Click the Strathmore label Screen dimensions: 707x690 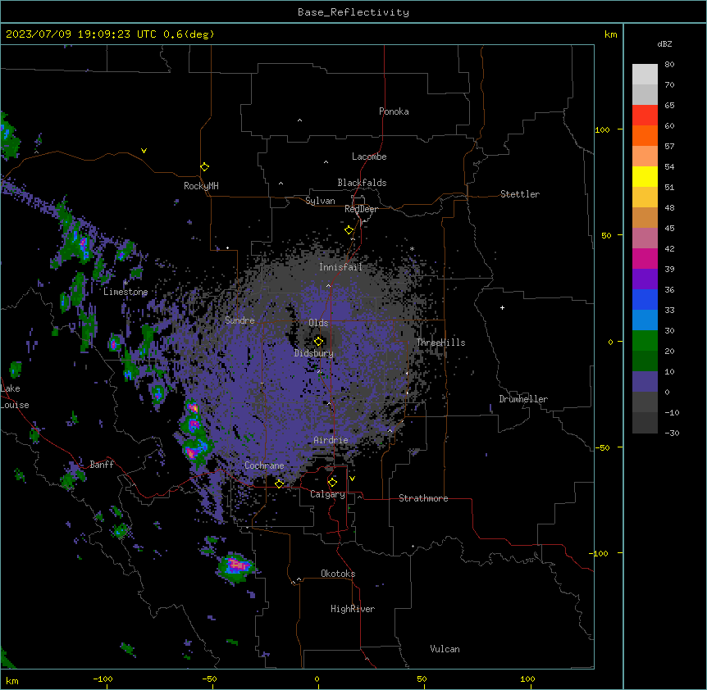[423, 498]
